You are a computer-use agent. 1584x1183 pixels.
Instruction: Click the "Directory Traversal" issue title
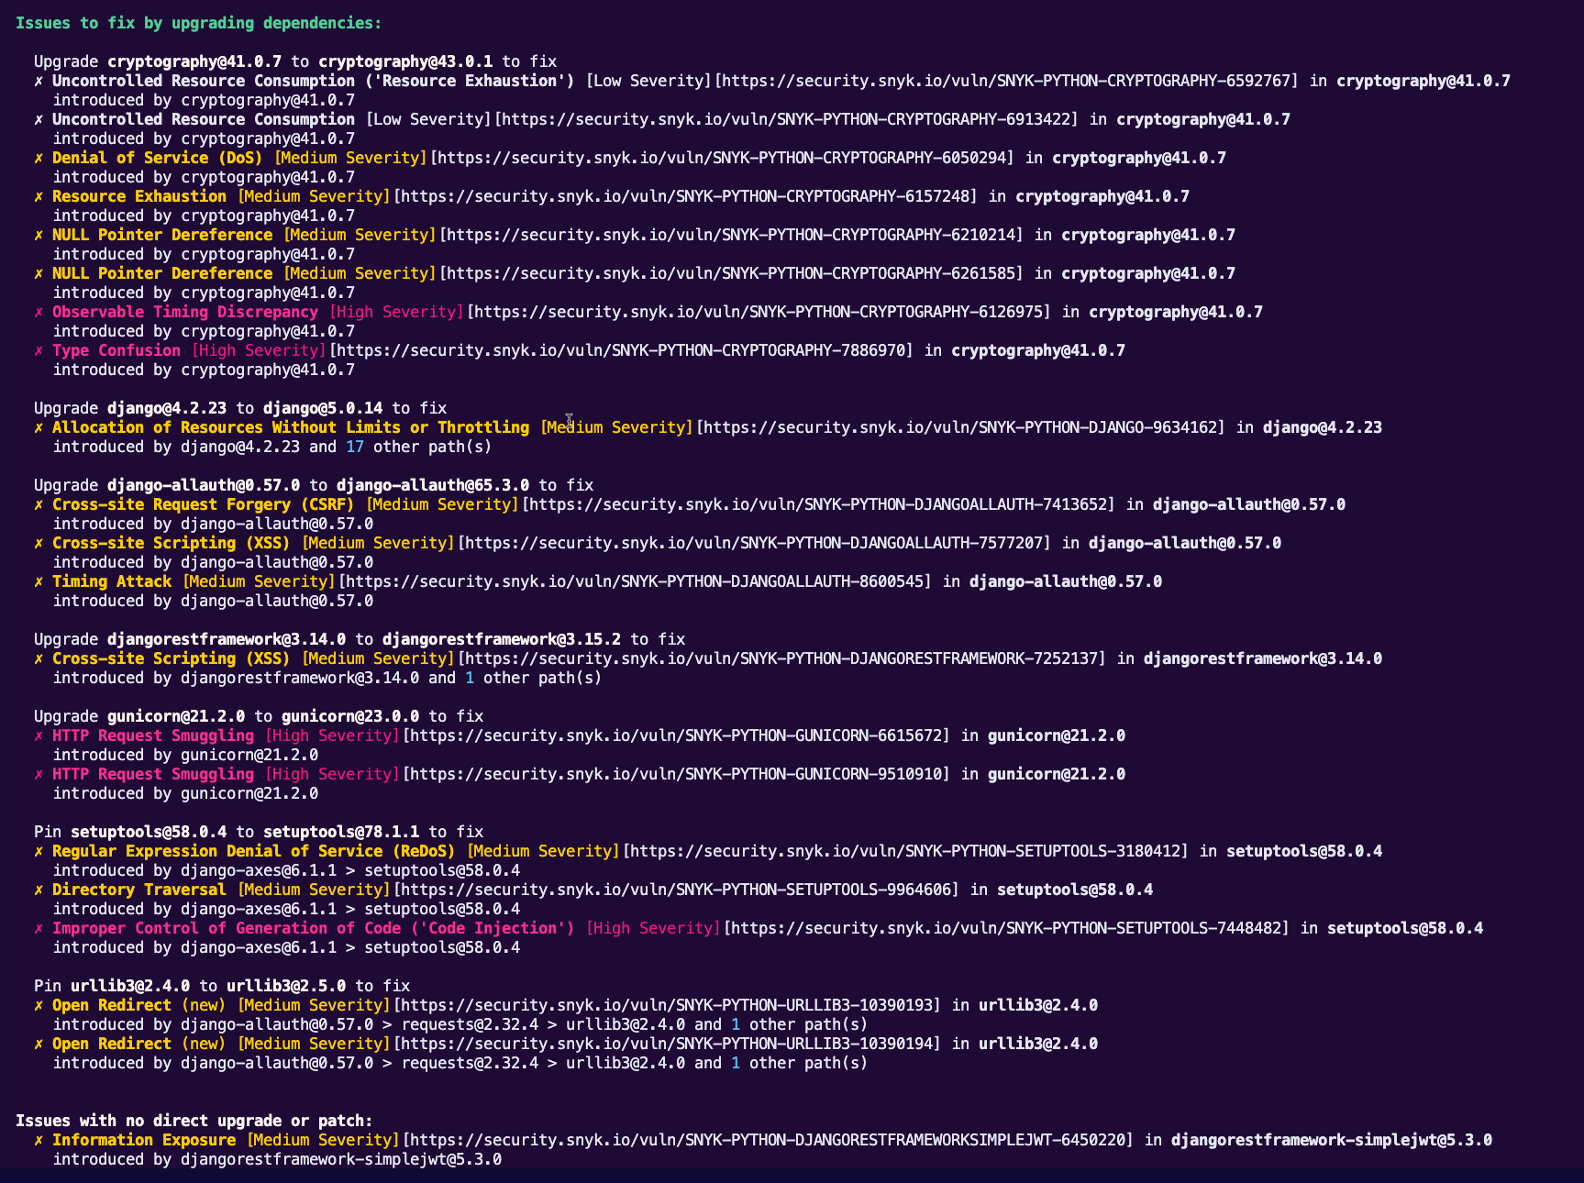coord(139,890)
